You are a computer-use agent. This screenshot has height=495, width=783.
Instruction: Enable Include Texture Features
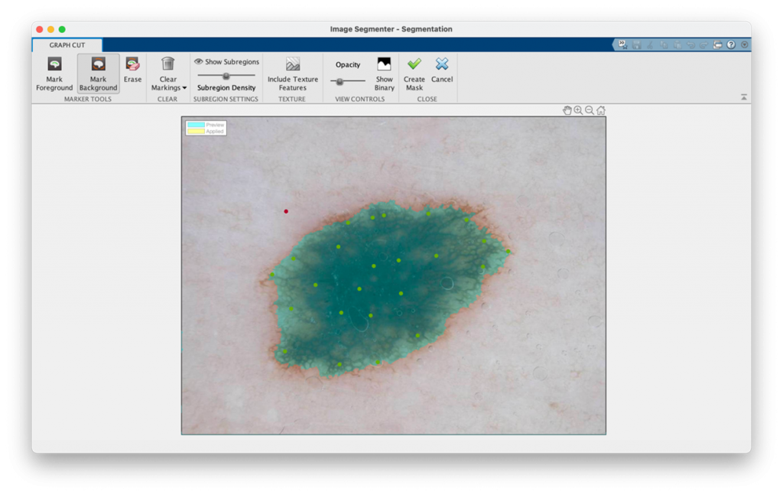click(x=292, y=73)
